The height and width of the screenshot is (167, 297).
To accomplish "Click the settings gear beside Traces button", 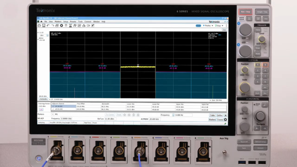I will (226, 120).
